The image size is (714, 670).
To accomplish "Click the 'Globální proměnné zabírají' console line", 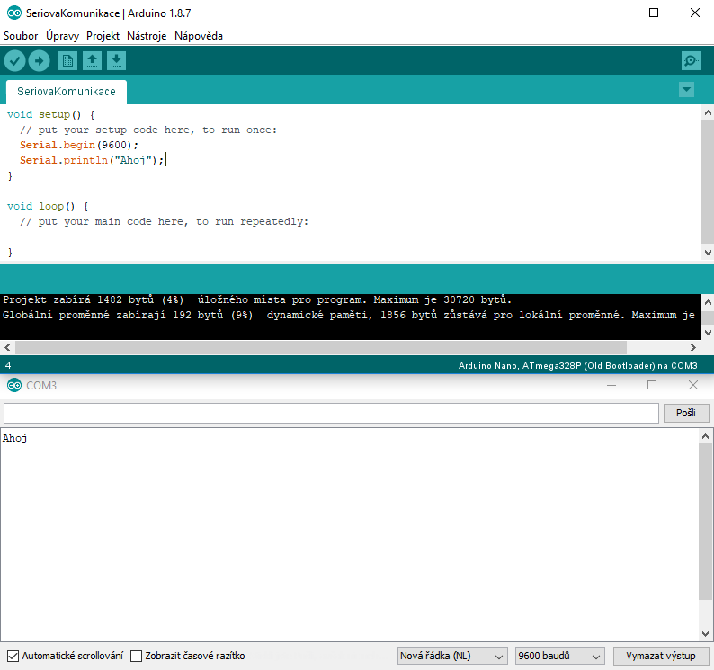I will [x=349, y=315].
